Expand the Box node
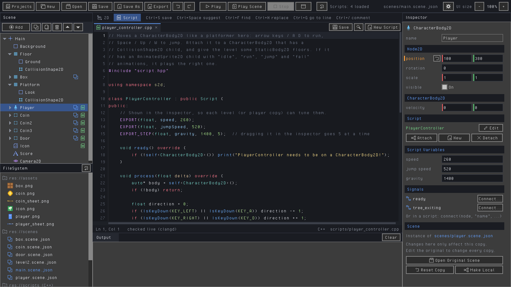This screenshot has height=287, width=511. coord(10,77)
